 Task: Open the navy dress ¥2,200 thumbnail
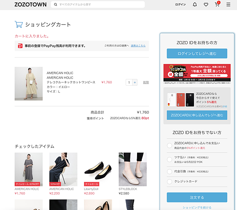[63, 169]
